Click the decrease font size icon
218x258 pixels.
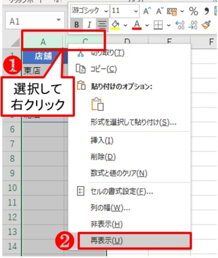click(160, 11)
